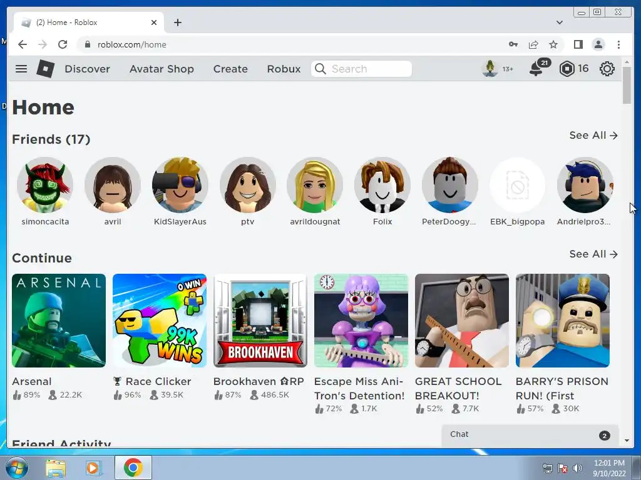The height and width of the screenshot is (480, 641).
Task: Open Brookhaven game thumbnail
Action: 260,321
